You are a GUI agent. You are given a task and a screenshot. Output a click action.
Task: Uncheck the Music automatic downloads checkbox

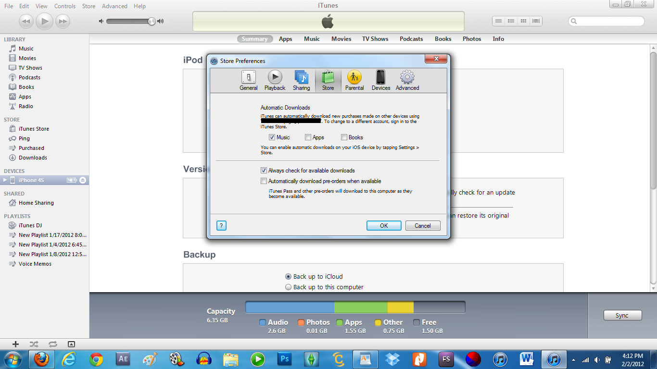coord(272,137)
